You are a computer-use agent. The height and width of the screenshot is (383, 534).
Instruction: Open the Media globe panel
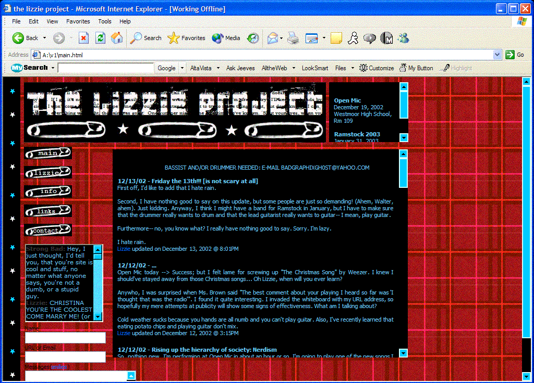[226, 38]
